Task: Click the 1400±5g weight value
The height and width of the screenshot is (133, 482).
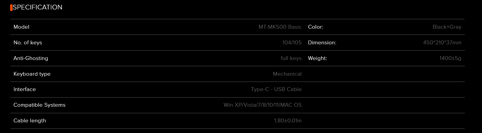Action: pyautogui.click(x=450, y=58)
